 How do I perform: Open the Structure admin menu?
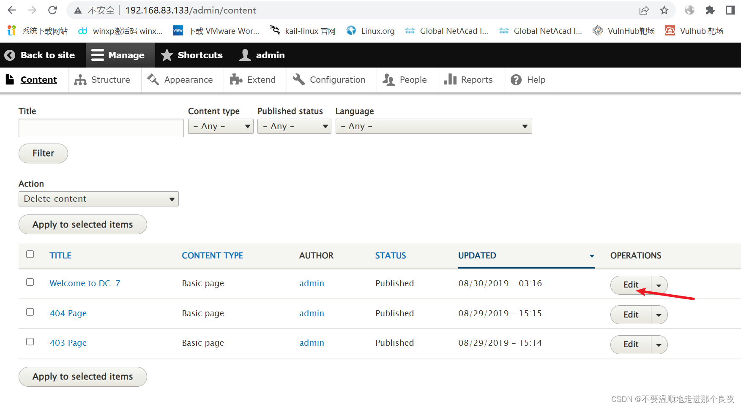(102, 80)
